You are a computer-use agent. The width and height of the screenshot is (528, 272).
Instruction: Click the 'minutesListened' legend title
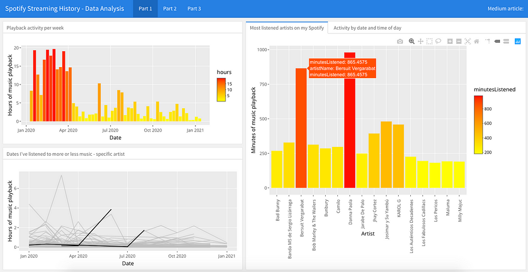495,89
